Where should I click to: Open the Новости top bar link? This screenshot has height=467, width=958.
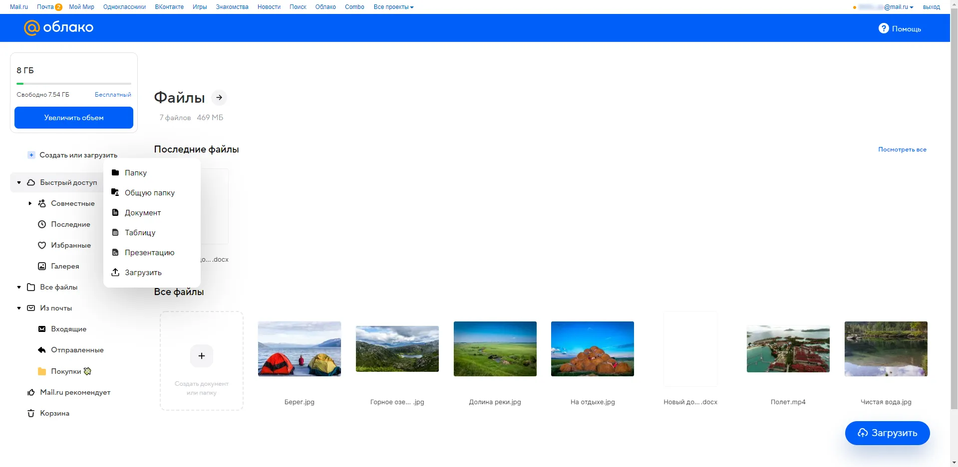(x=269, y=7)
